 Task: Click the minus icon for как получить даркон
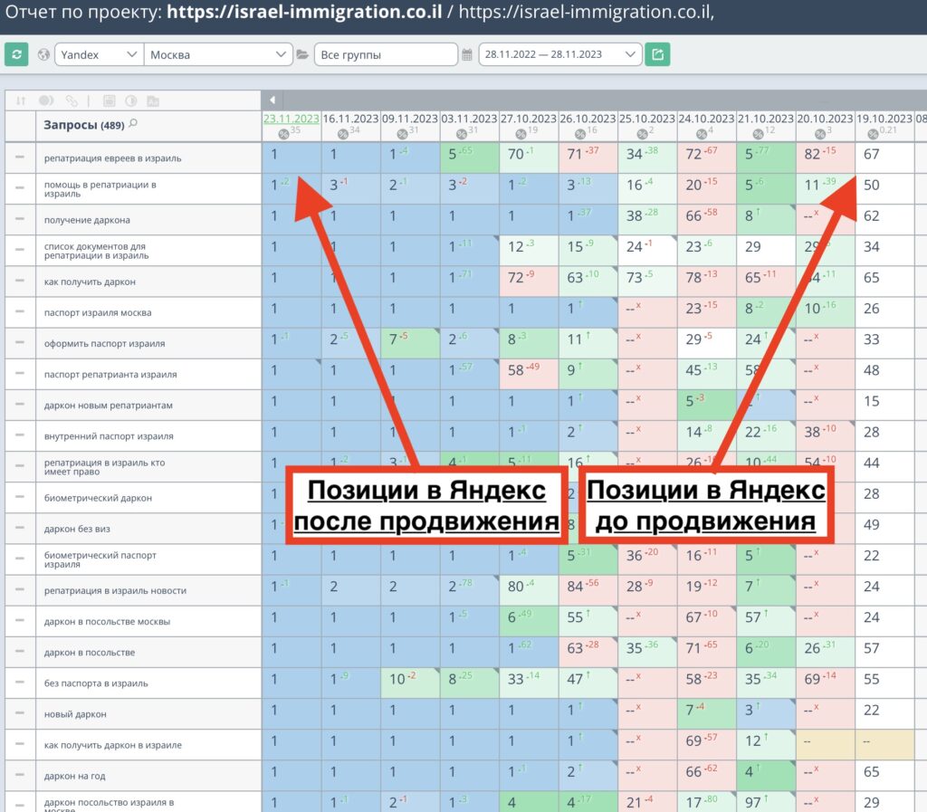[20, 281]
